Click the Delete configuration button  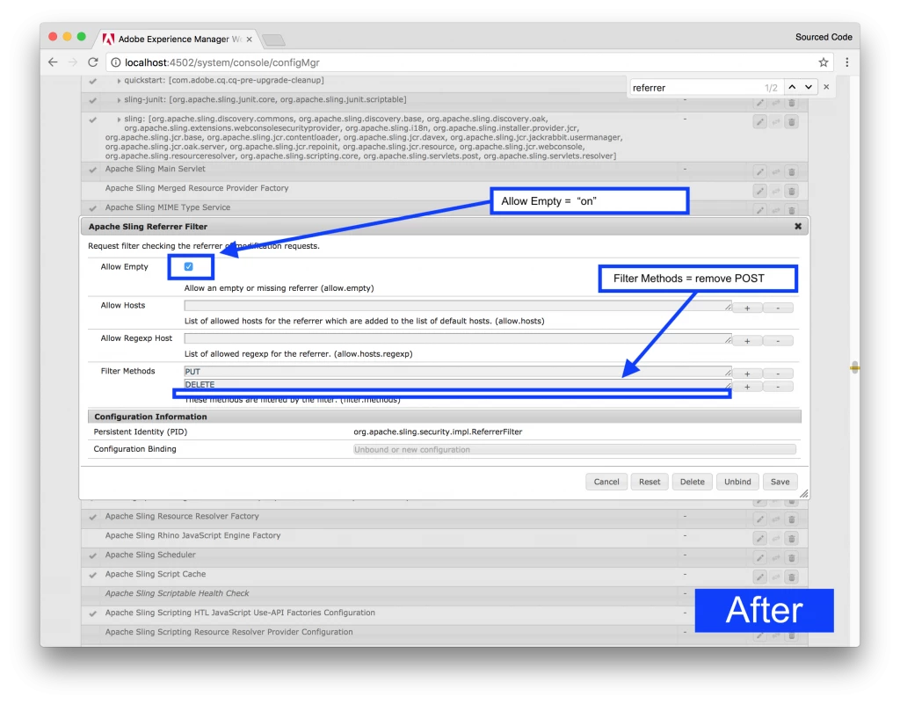693,482
